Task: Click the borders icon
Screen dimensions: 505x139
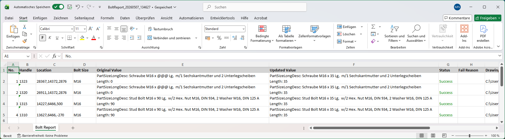Action: [70, 38]
